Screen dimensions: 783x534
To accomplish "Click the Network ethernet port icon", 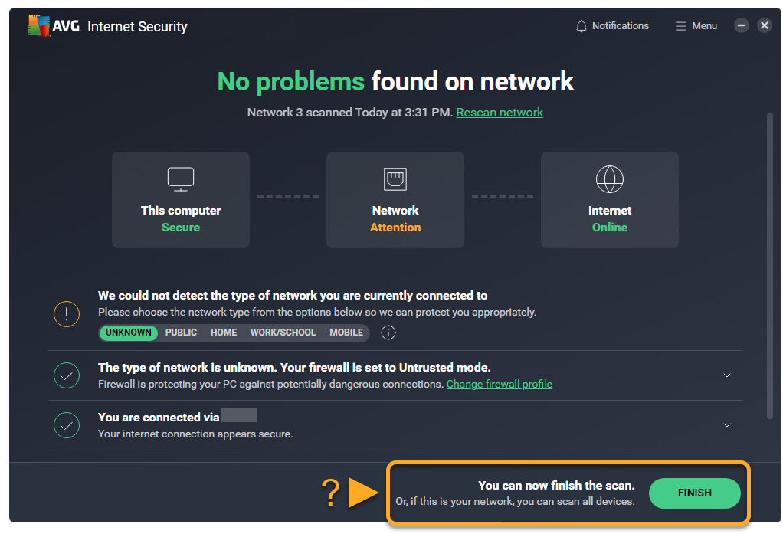I will click(x=395, y=179).
